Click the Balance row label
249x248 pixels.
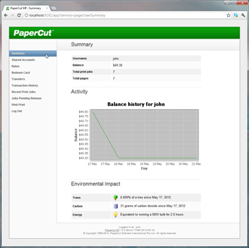coord(78,65)
